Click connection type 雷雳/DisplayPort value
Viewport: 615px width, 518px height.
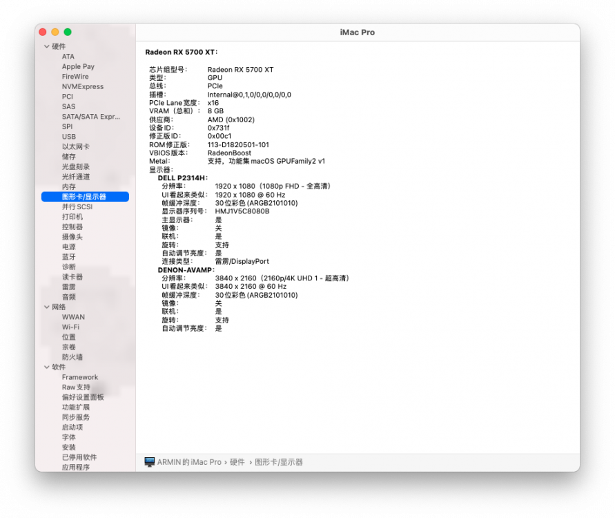[x=242, y=261]
